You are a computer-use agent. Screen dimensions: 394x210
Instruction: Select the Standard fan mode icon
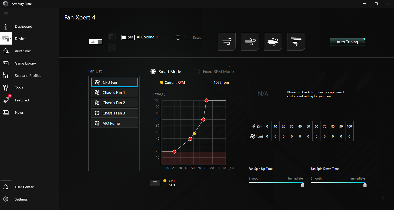tap(250, 41)
